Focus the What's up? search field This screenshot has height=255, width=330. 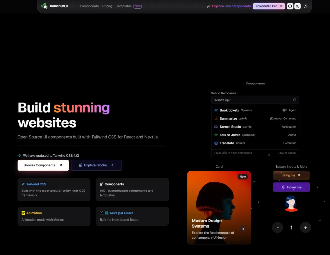click(255, 100)
